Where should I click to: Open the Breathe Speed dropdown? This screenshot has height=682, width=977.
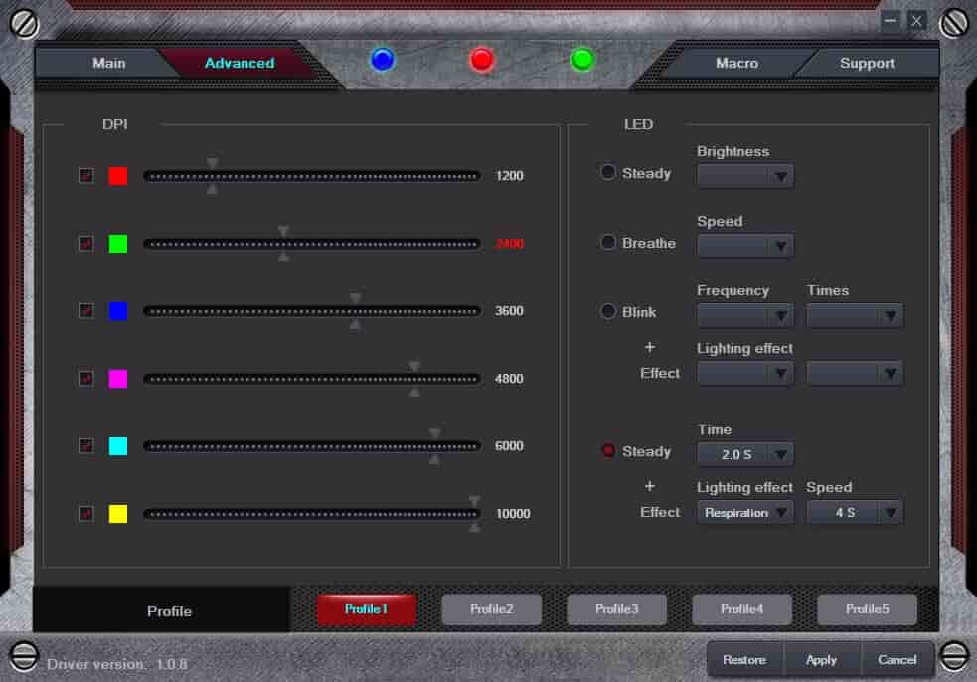pyautogui.click(x=745, y=246)
